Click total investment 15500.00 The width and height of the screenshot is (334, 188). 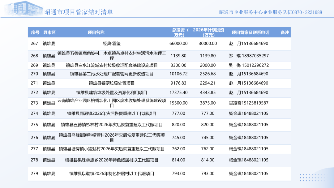178,103
